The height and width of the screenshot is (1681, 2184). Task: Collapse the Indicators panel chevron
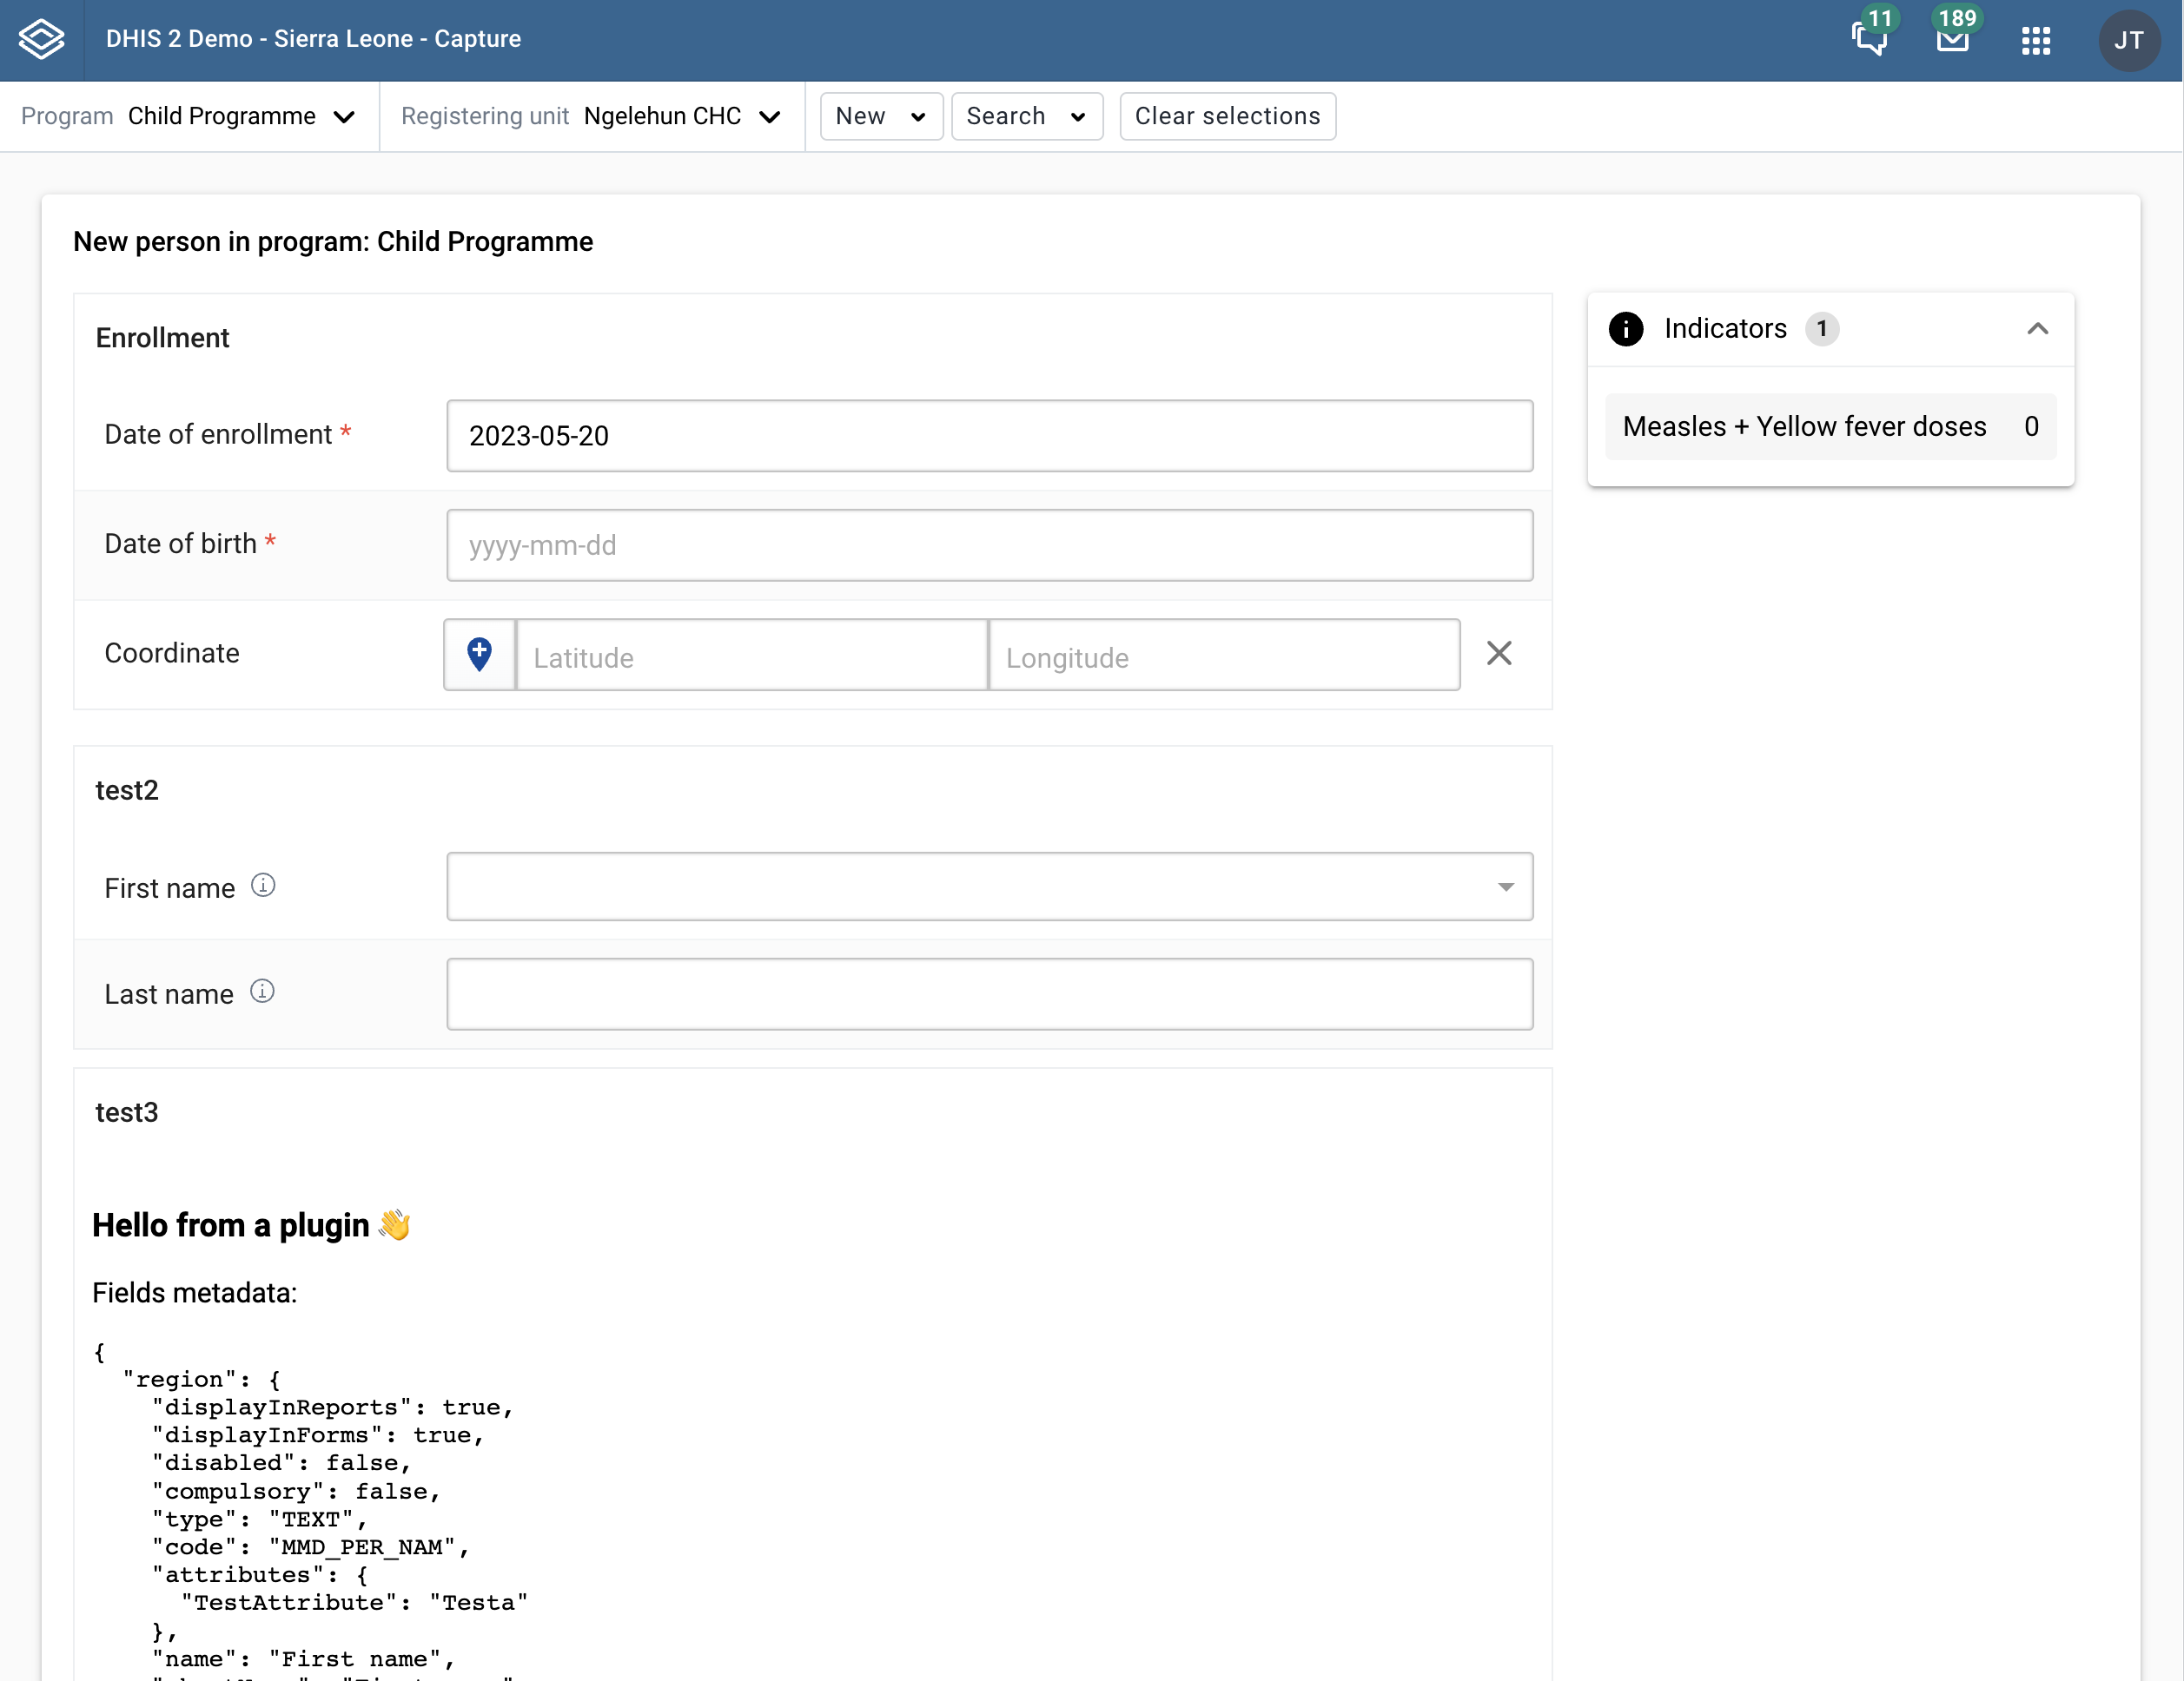2037,329
